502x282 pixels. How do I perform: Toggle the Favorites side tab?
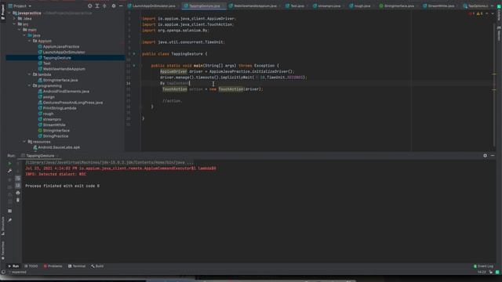[x=3, y=250]
